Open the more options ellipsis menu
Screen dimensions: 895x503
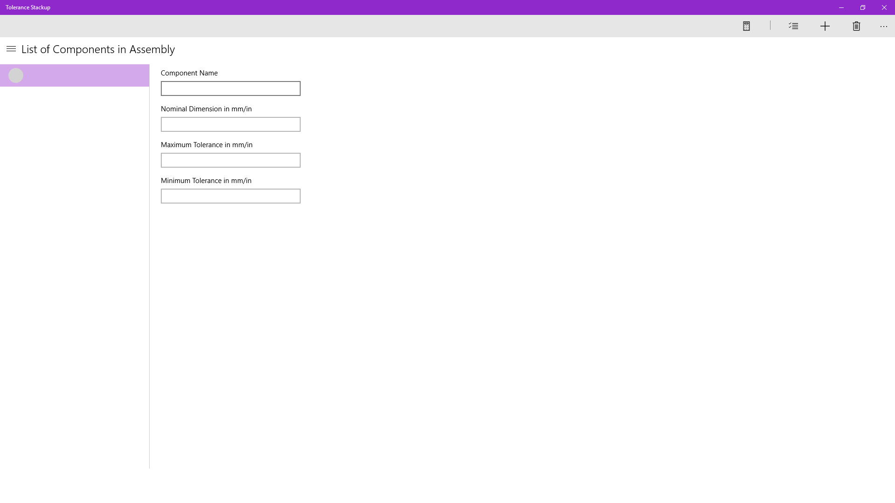tap(883, 27)
